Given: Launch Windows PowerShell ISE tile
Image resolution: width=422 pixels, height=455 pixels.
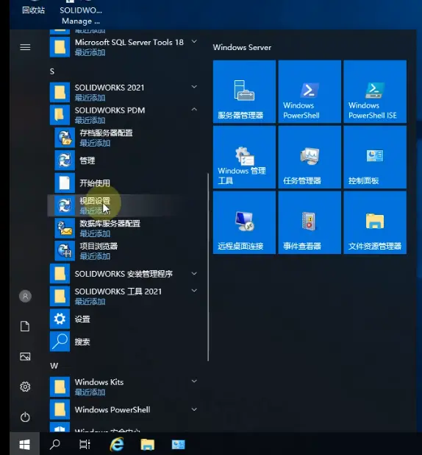Looking at the screenshot, I should point(375,91).
